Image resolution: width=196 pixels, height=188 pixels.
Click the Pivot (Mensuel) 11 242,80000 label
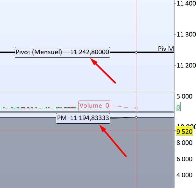click(x=62, y=53)
